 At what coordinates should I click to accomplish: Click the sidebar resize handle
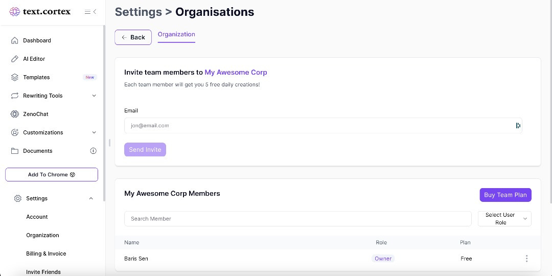point(109,143)
